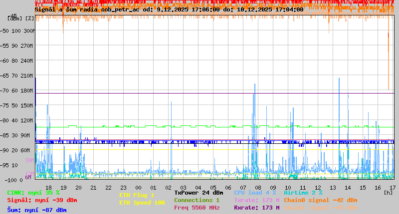Click the '-80 40 120M' y-axis label
This screenshot has height=214, width=399.
tap(16, 120)
